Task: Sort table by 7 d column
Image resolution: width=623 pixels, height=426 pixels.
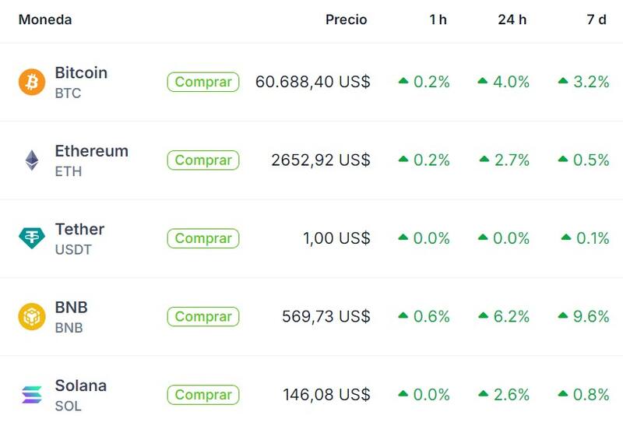Action: click(x=596, y=19)
